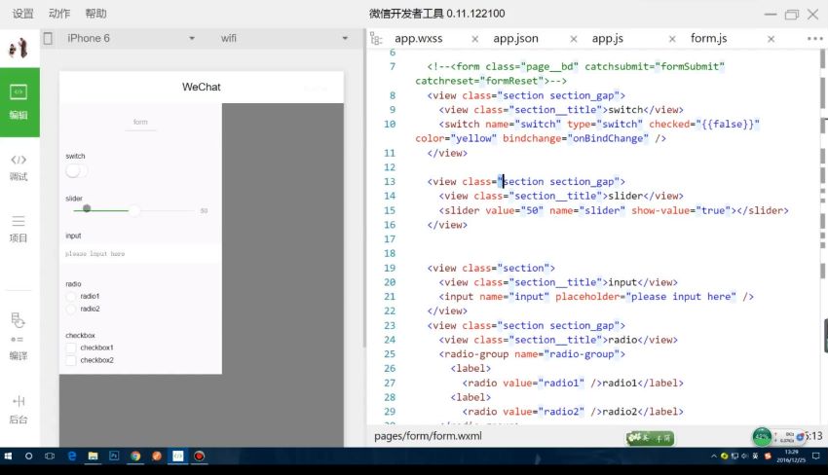The width and height of the screenshot is (828, 475).
Task: Click the user avatar in the sidebar
Action: [x=19, y=48]
